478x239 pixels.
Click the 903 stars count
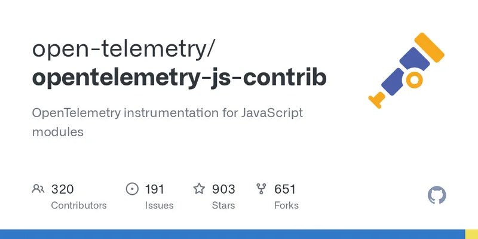pos(223,189)
